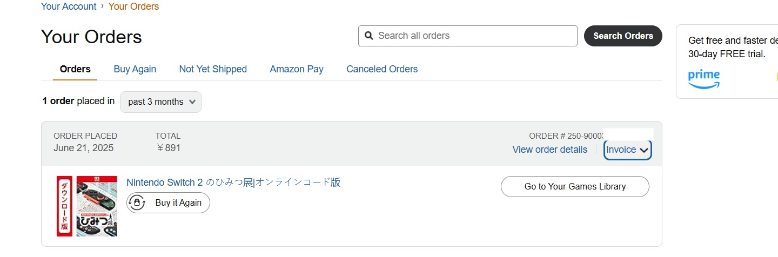
Task: Click the Your Account breadcrumb link
Action: pos(69,6)
